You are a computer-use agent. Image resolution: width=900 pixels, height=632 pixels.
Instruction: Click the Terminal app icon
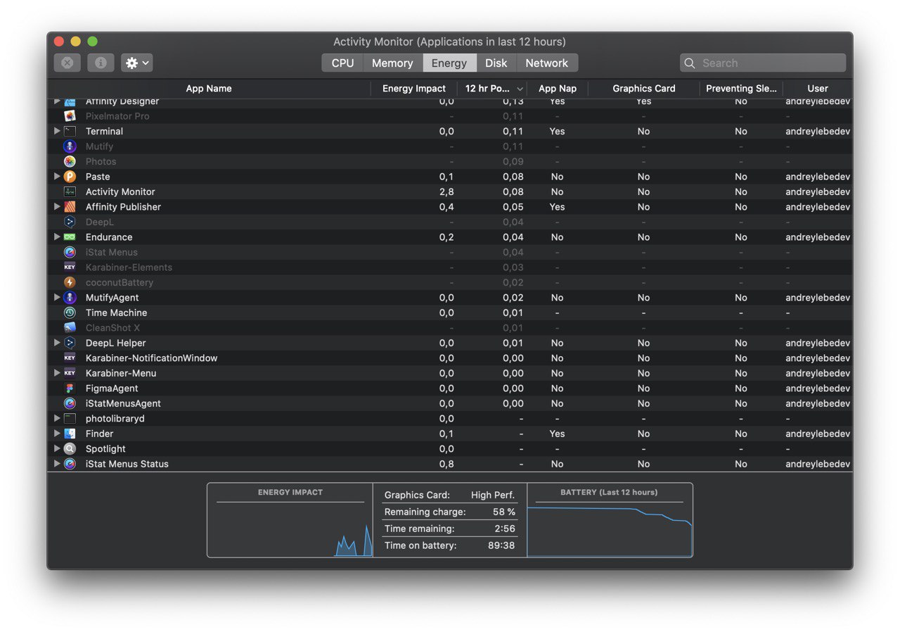70,131
